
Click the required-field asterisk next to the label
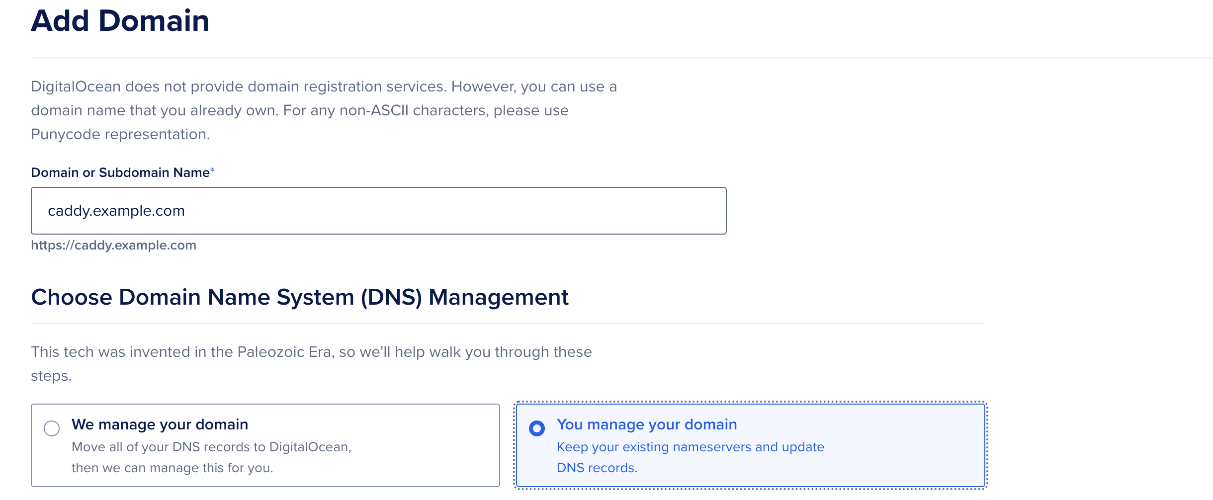click(212, 171)
